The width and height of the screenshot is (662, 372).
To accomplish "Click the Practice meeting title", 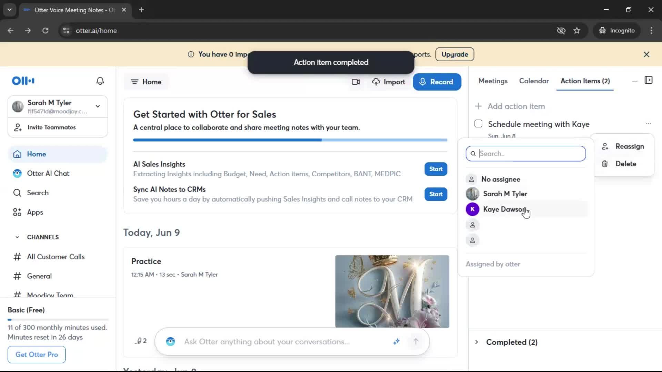I will click(146, 261).
